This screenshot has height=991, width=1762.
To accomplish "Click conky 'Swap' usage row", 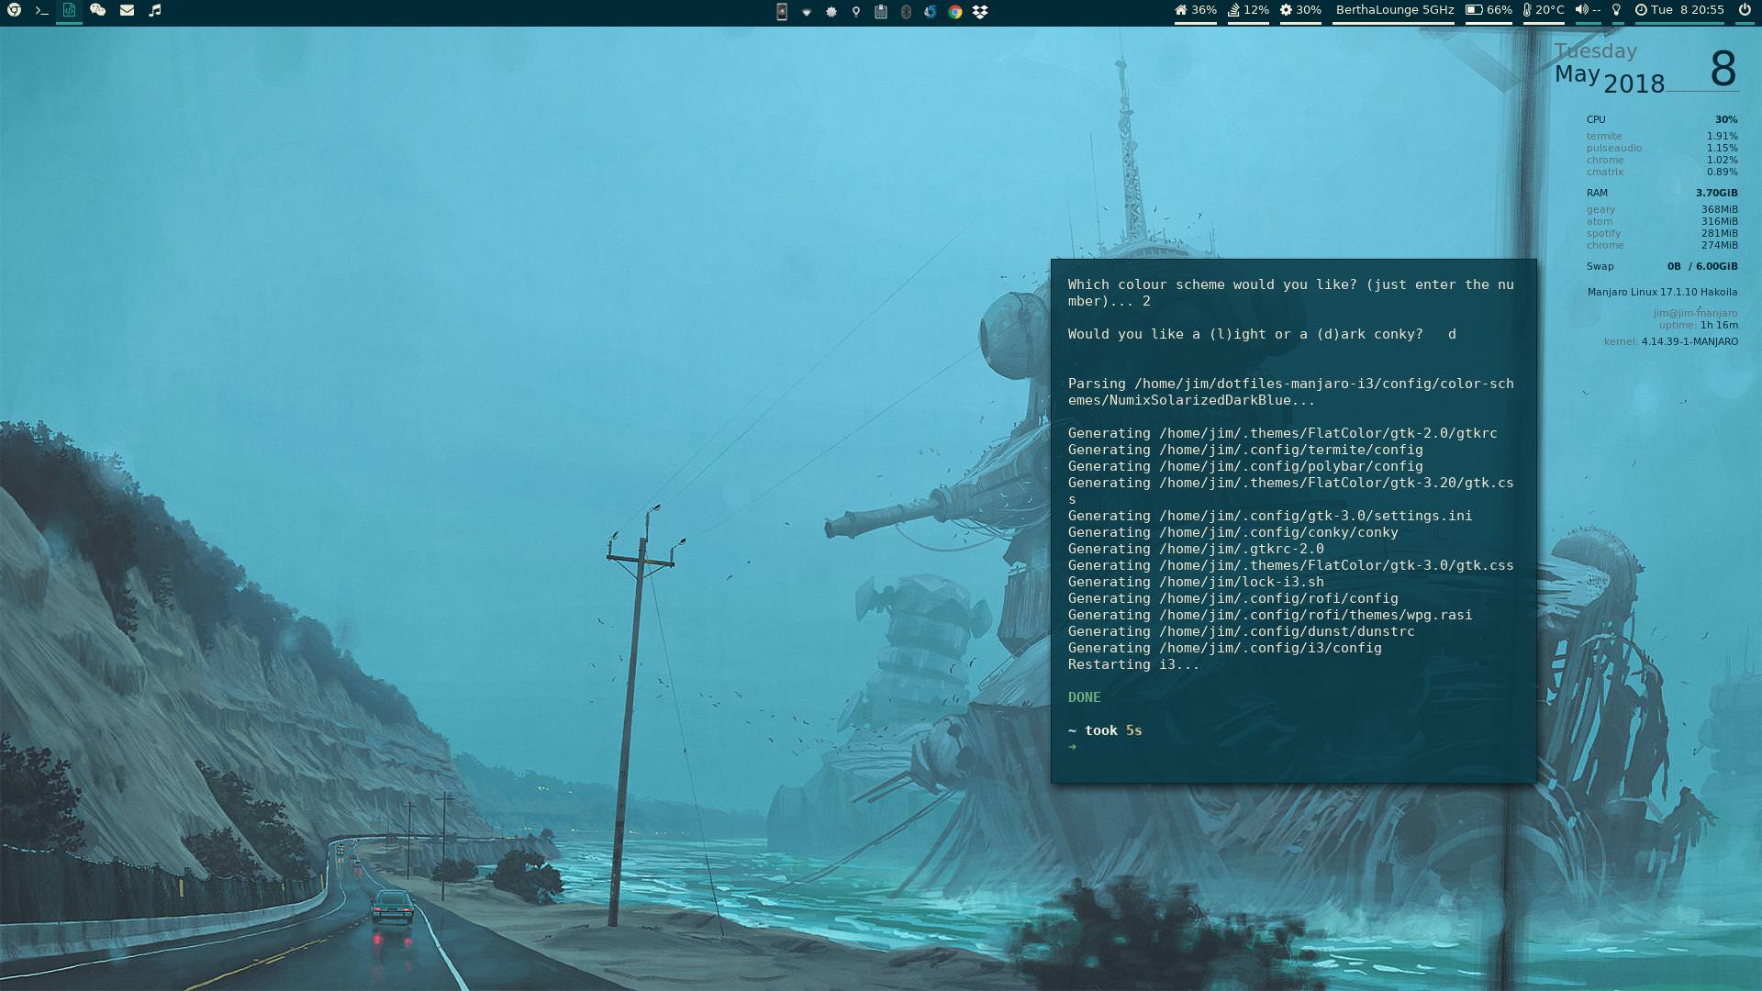I will pyautogui.click(x=1662, y=266).
